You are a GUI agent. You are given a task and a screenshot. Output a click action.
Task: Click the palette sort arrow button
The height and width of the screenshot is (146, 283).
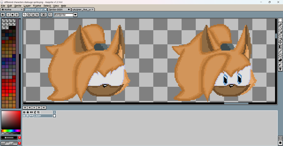[x=8, y=15]
